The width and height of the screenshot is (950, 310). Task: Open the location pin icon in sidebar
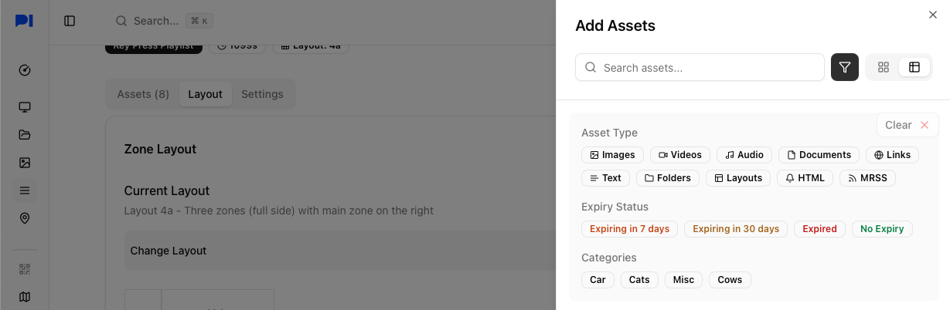(x=25, y=218)
